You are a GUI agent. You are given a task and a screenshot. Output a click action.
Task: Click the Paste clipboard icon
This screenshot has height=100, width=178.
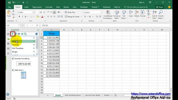point(9,12)
